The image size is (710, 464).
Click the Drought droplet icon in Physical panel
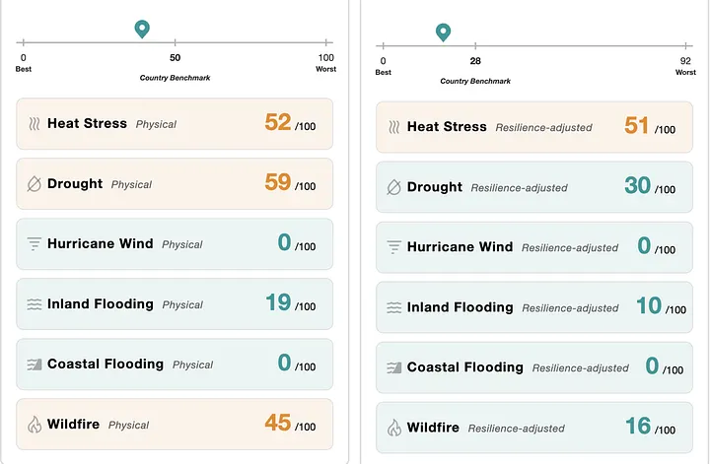coord(34,184)
